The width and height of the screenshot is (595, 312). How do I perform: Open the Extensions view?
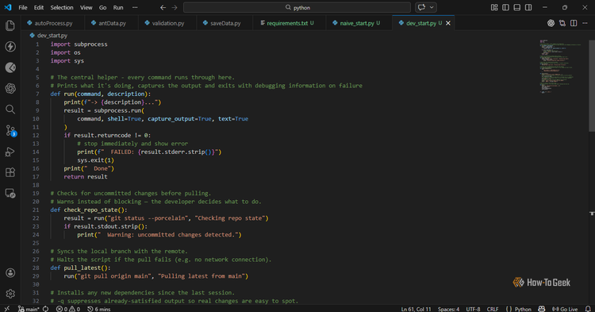click(x=10, y=172)
